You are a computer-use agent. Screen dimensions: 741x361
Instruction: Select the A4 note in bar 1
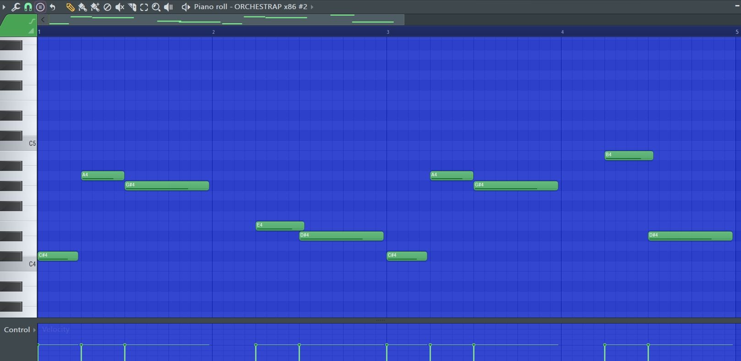pyautogui.click(x=103, y=175)
